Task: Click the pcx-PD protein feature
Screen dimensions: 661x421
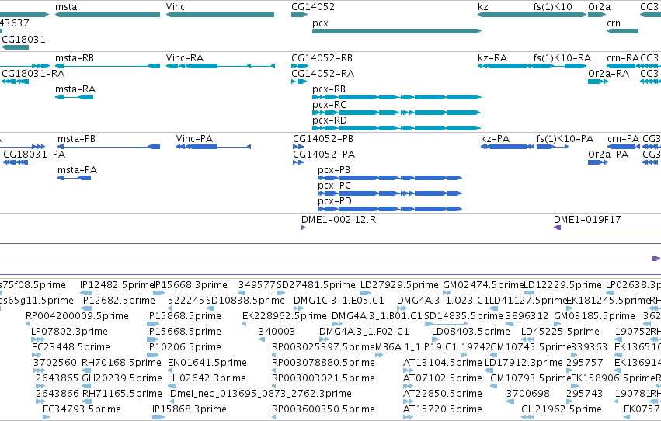Action: tap(390, 209)
